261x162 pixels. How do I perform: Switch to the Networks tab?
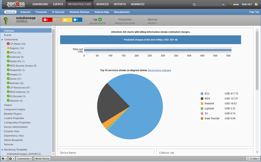[25, 12]
